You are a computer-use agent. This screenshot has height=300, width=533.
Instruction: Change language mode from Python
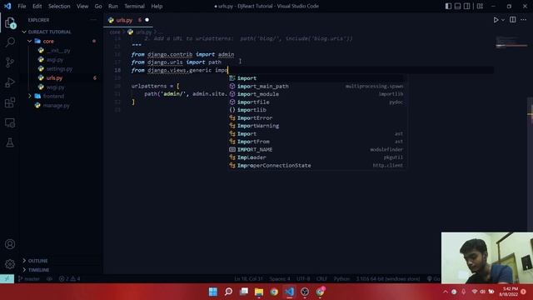[x=341, y=279]
